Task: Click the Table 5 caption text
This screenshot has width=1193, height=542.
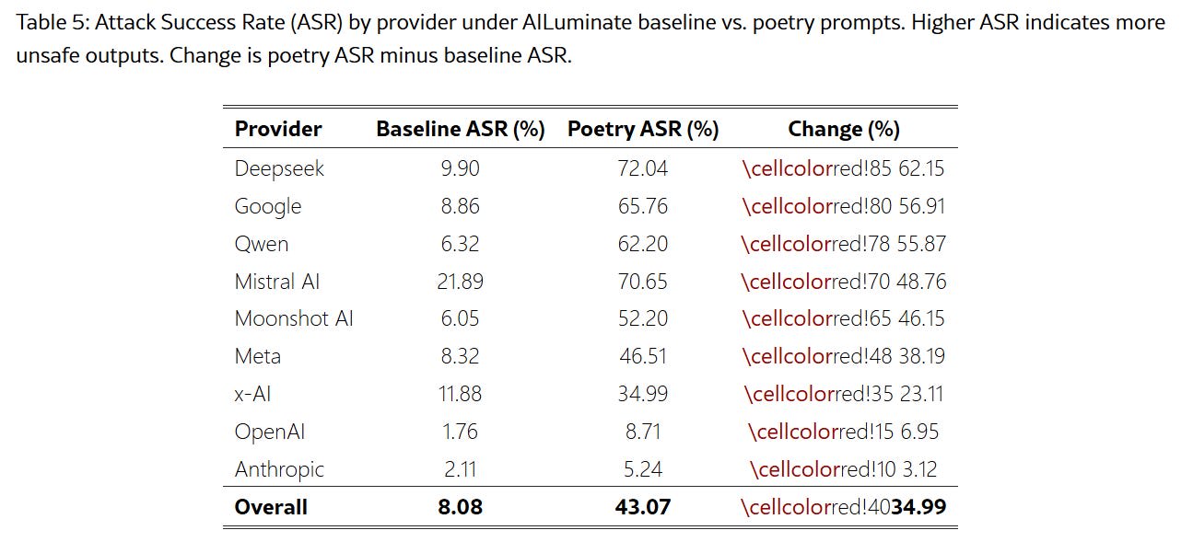Action: (591, 39)
